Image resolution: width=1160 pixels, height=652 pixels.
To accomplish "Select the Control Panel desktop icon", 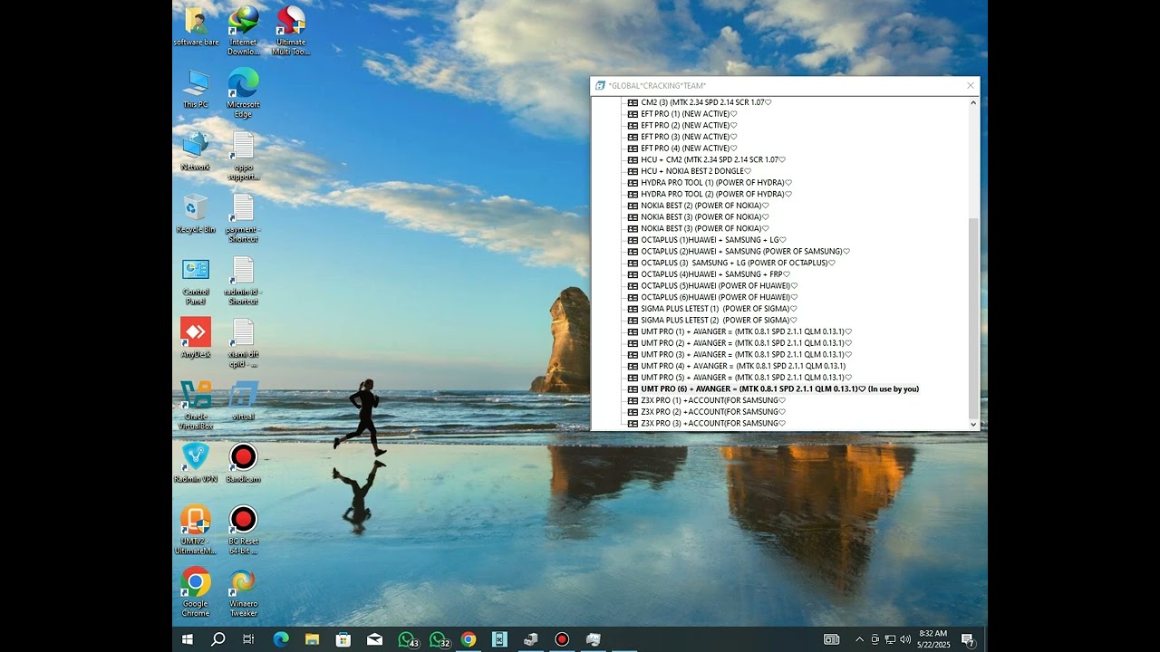I will point(196,281).
